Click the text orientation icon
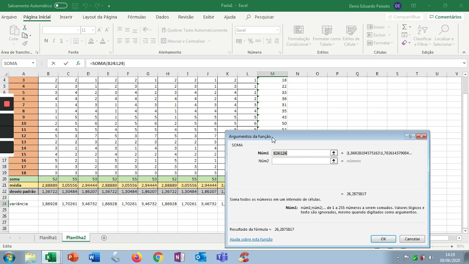Screen dimensions: 469x264 146,30
